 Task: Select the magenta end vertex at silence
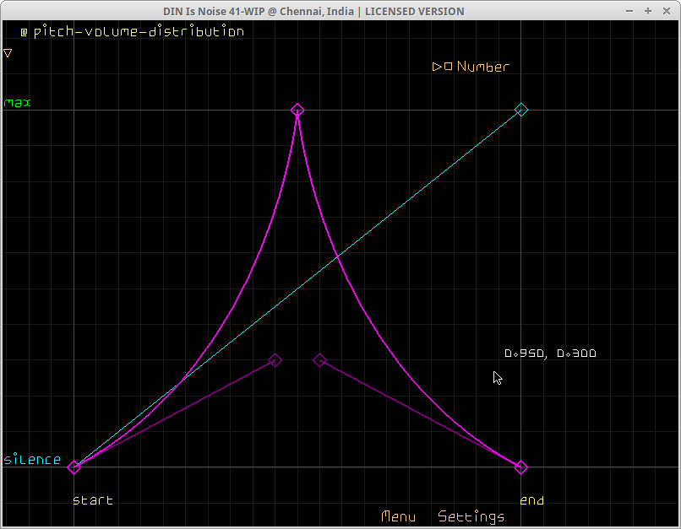click(x=521, y=467)
